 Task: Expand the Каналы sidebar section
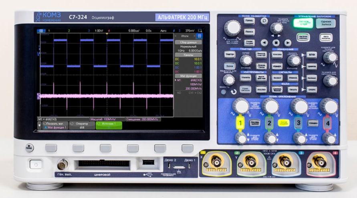pyautogui.click(x=188, y=55)
